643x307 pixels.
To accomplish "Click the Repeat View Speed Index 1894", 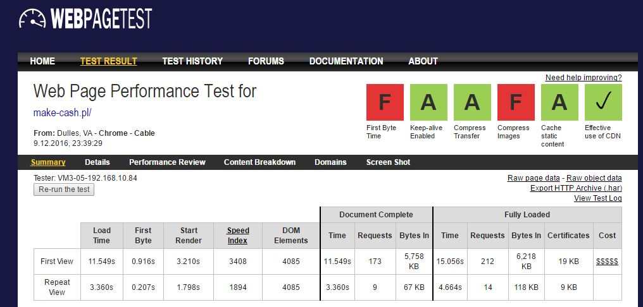I will tap(238, 287).
